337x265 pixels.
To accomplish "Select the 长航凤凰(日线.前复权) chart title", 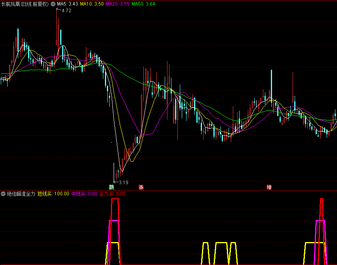I will [x=25, y=4].
